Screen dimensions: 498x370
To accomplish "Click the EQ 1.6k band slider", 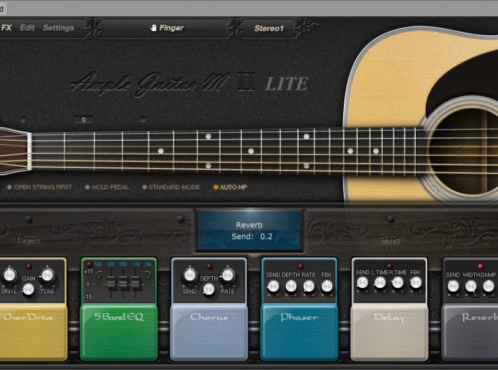I will pyautogui.click(x=136, y=283).
